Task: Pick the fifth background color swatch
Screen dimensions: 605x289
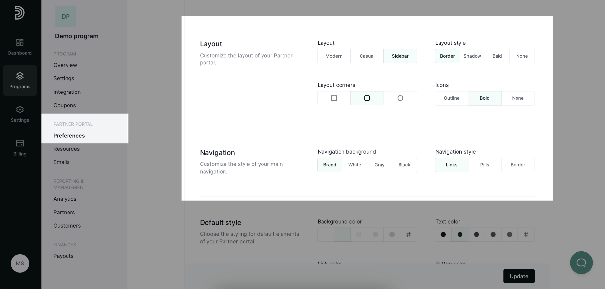Action: (x=392, y=234)
